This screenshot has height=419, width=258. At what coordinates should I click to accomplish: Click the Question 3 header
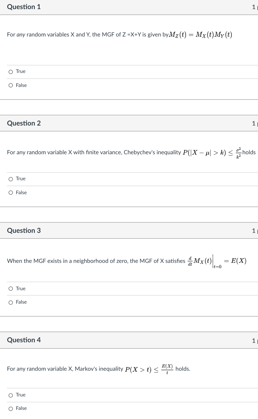[24, 230]
